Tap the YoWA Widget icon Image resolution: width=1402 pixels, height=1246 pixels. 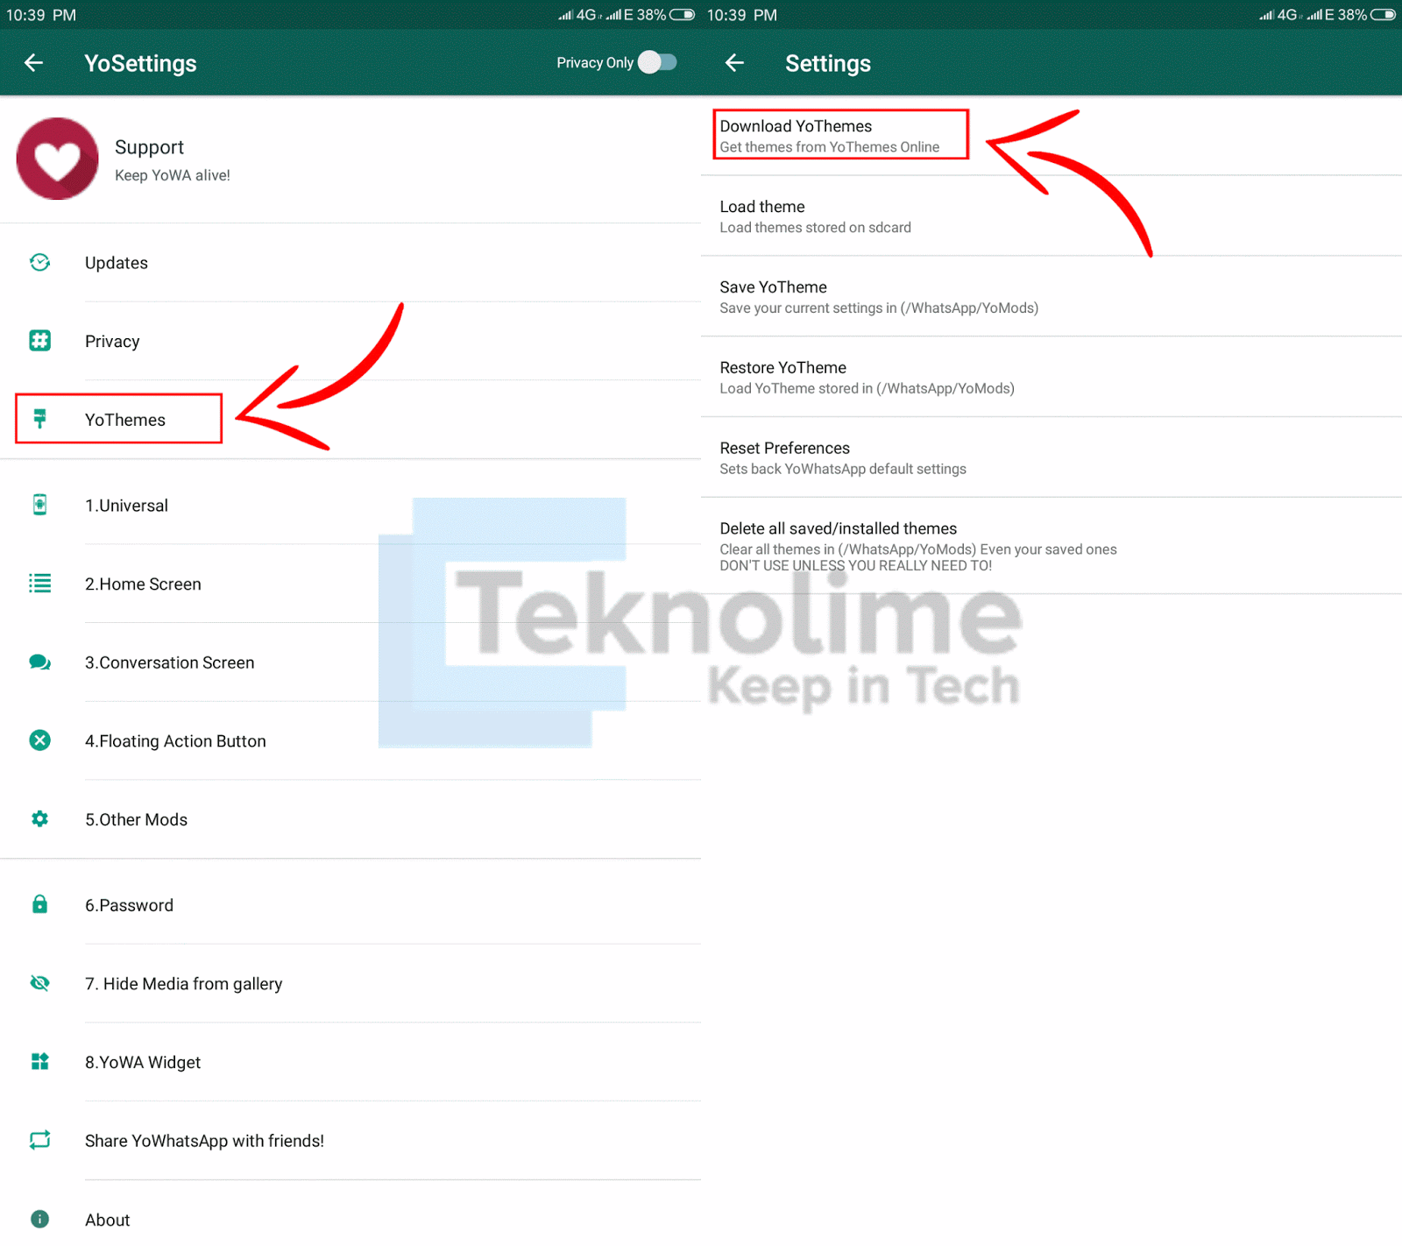tap(39, 1061)
